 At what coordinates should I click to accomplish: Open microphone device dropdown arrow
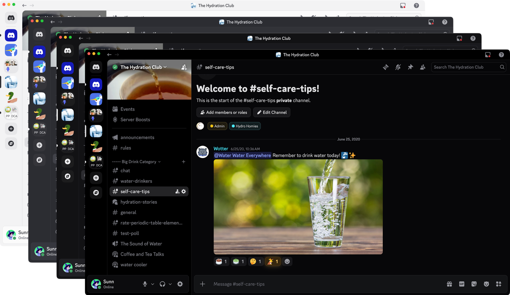click(152, 284)
